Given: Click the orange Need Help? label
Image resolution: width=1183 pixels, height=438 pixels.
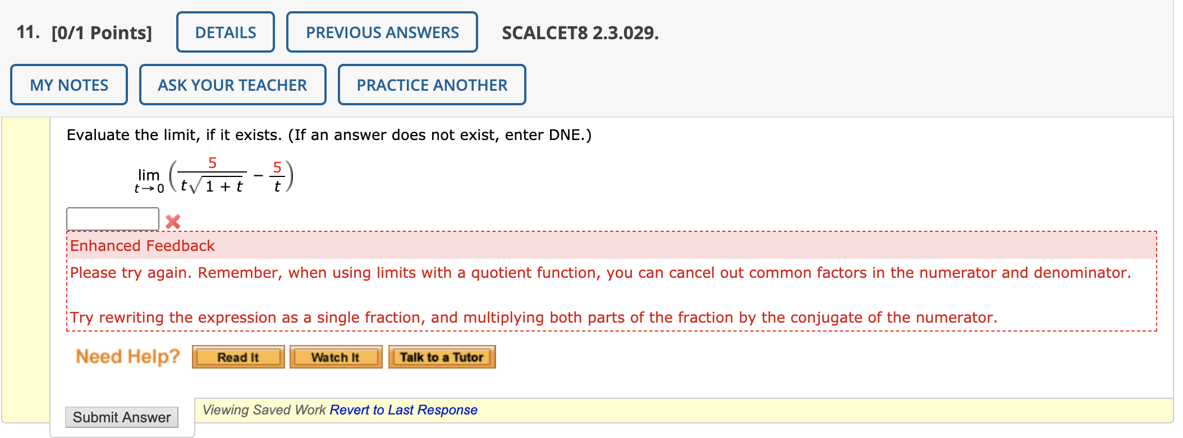Looking at the screenshot, I should click(127, 356).
